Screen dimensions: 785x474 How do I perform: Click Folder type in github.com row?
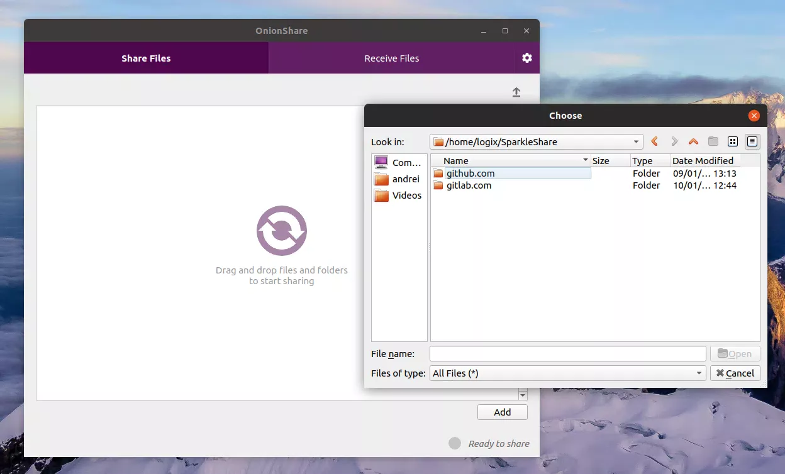(647, 174)
